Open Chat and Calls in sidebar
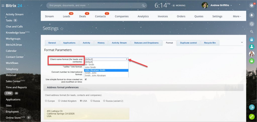 (x=14, y=27)
